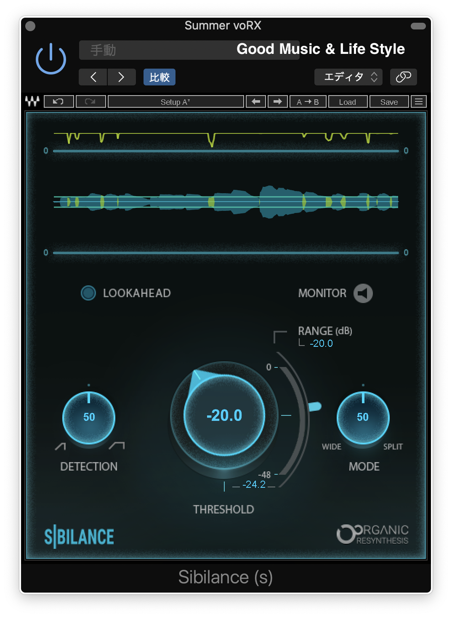The image size is (452, 617).
Task: Click the Load button
Action: pos(348,101)
